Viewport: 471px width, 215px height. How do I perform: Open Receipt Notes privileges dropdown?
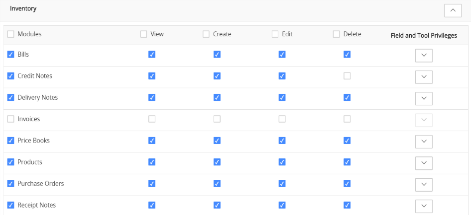tap(424, 207)
